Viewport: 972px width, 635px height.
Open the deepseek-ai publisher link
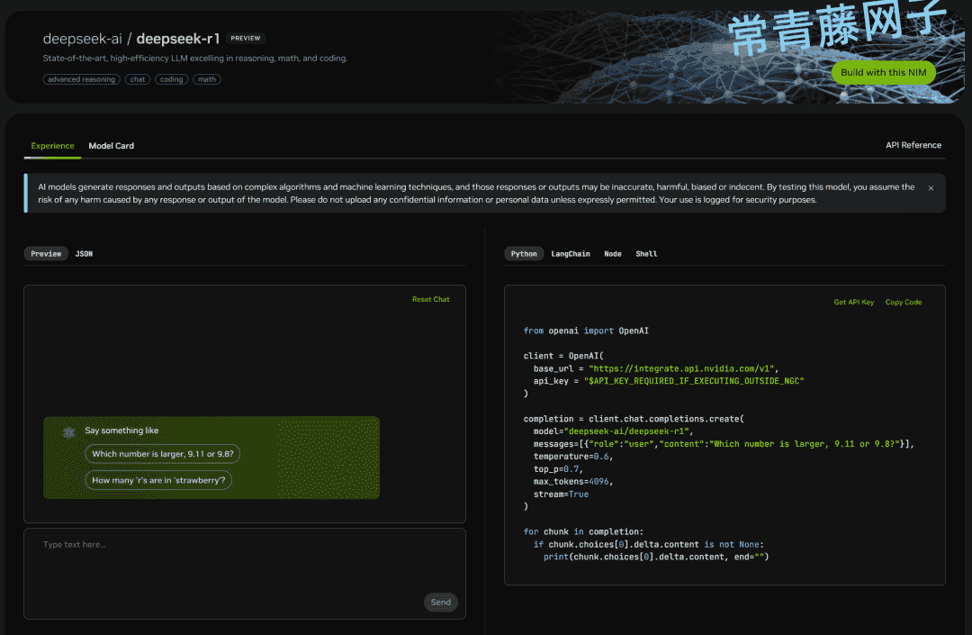click(83, 39)
